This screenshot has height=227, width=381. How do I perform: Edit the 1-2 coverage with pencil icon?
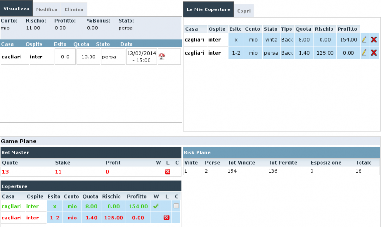364,53
